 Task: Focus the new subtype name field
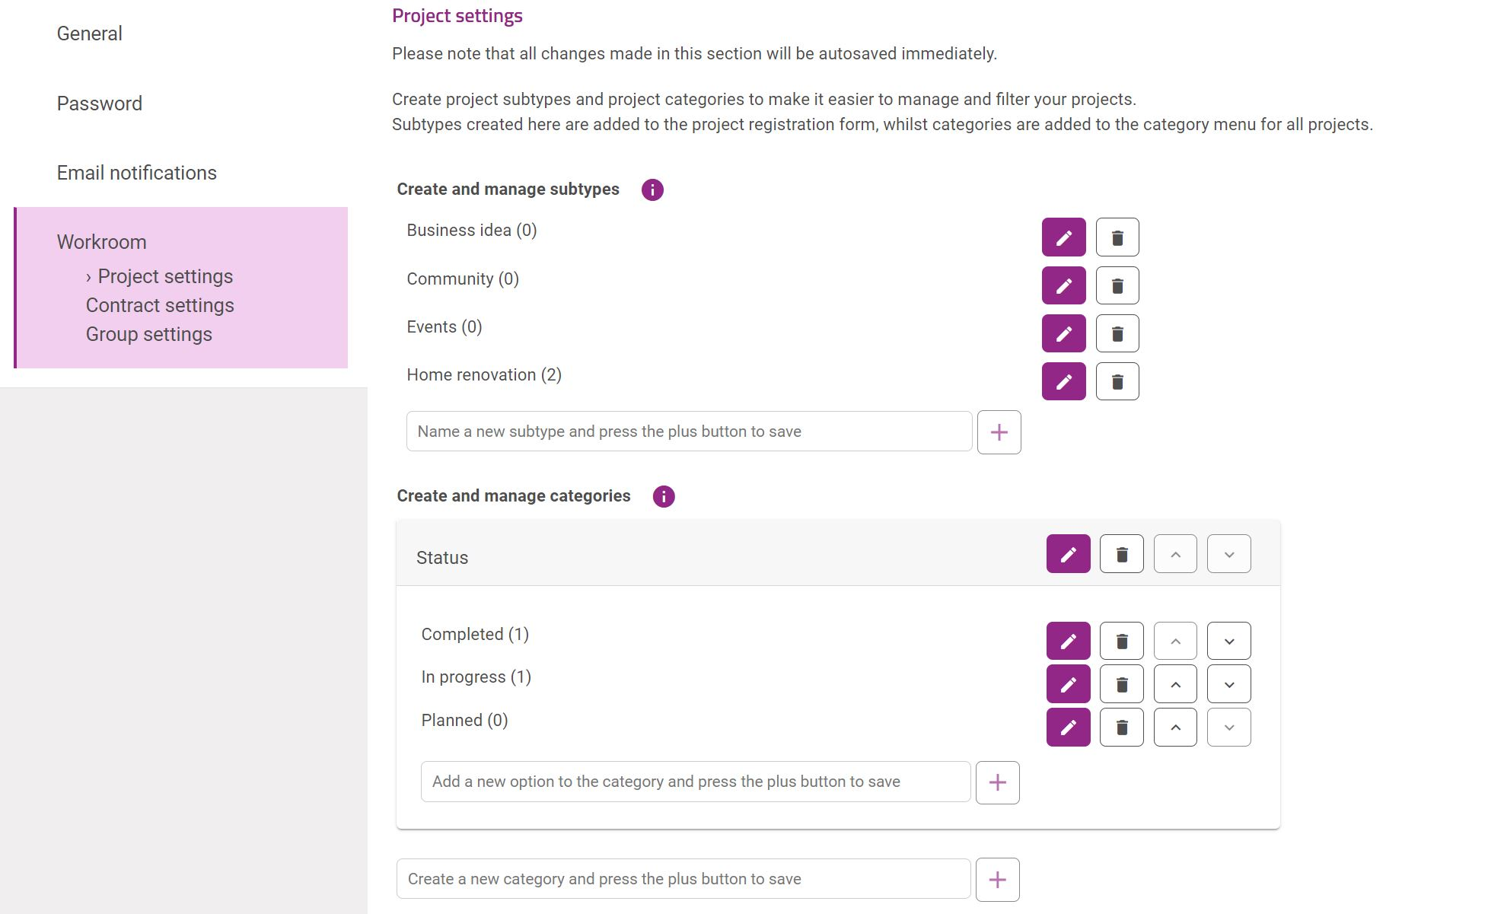click(690, 432)
